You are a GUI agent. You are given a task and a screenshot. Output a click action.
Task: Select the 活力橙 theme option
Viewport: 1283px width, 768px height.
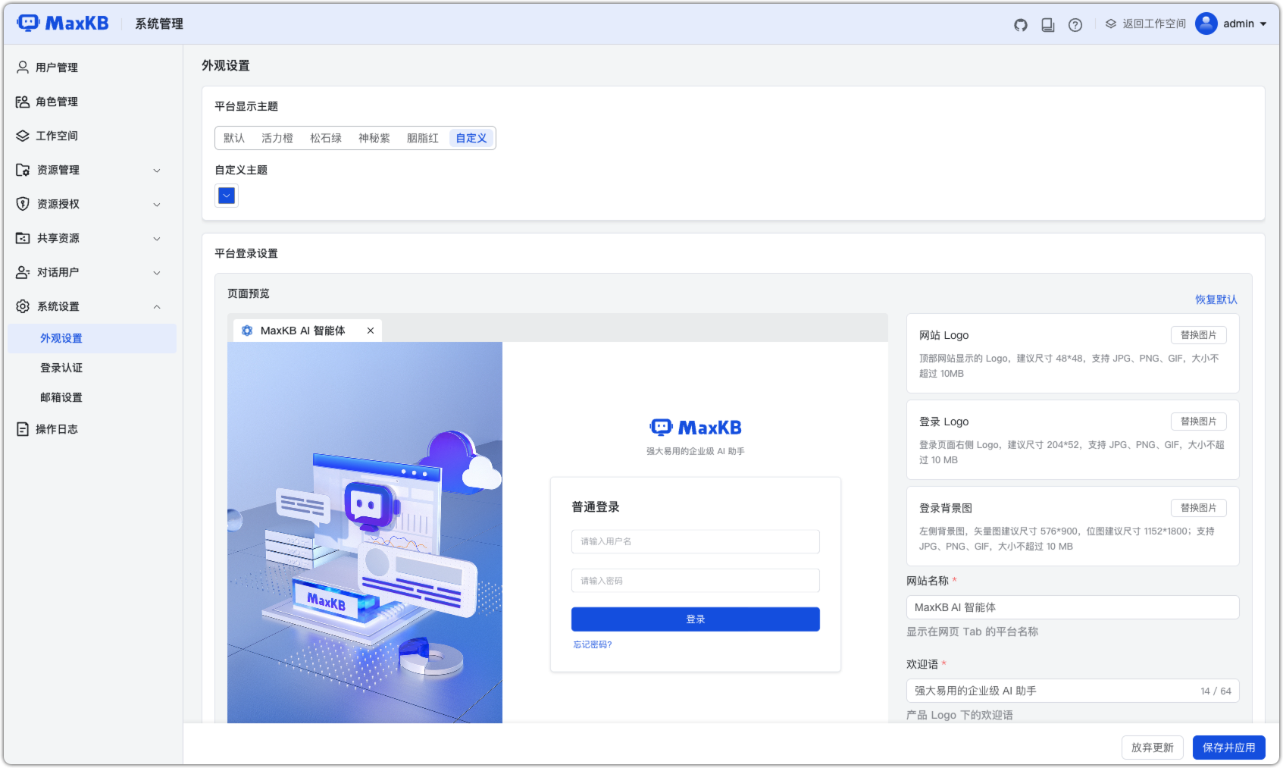276,137
